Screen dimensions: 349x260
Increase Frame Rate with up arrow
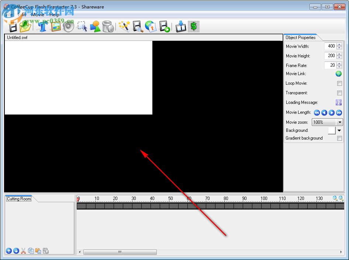tap(339, 64)
